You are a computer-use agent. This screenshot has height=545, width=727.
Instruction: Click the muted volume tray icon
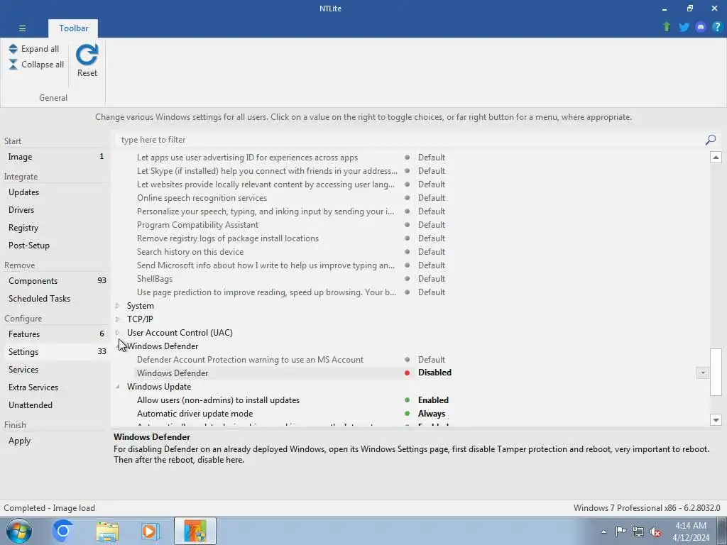(655, 532)
